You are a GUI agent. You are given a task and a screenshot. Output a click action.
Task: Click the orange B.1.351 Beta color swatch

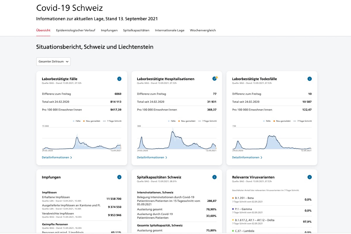[x=233, y=198]
